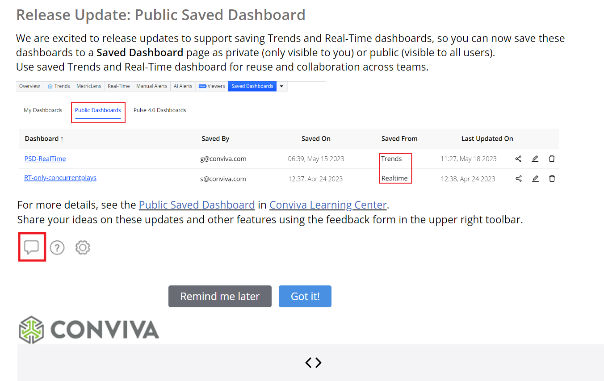Screen dimensions: 604x381
Task: Open the My Dashboards tab
Action: point(43,110)
